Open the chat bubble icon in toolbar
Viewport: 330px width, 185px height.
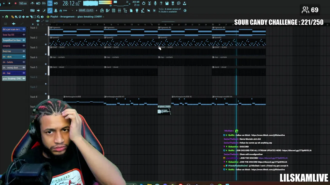(179, 3)
